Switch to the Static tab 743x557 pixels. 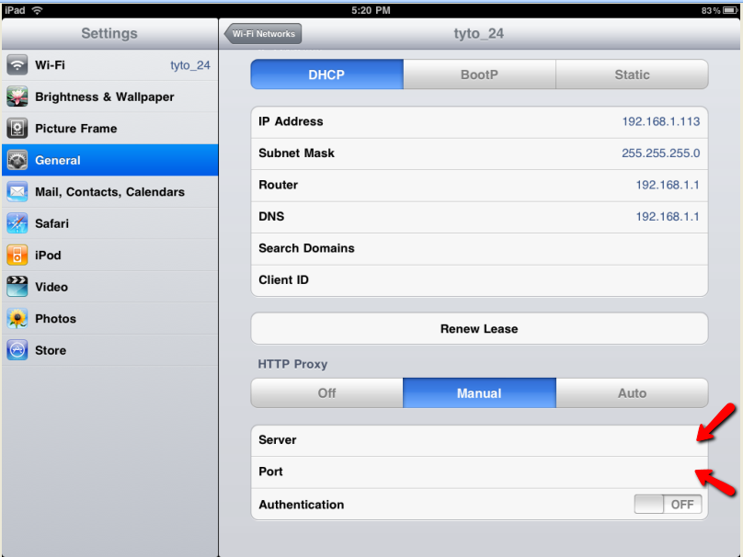pyautogui.click(x=632, y=74)
